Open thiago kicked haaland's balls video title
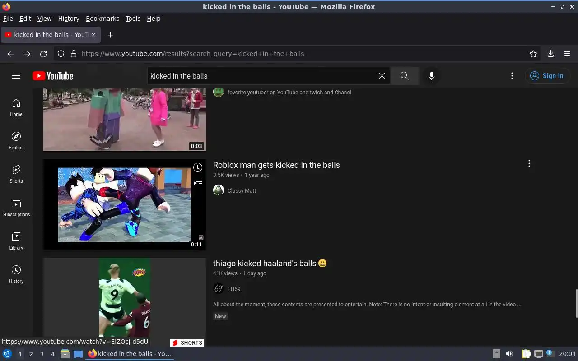This screenshot has width=578, height=361. (x=270, y=263)
